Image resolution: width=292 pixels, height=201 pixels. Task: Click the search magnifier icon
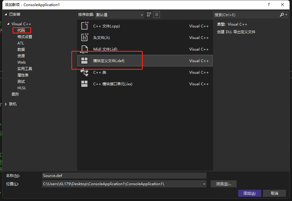pyautogui.click(x=282, y=15)
